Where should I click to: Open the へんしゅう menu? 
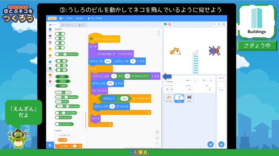[79, 18]
